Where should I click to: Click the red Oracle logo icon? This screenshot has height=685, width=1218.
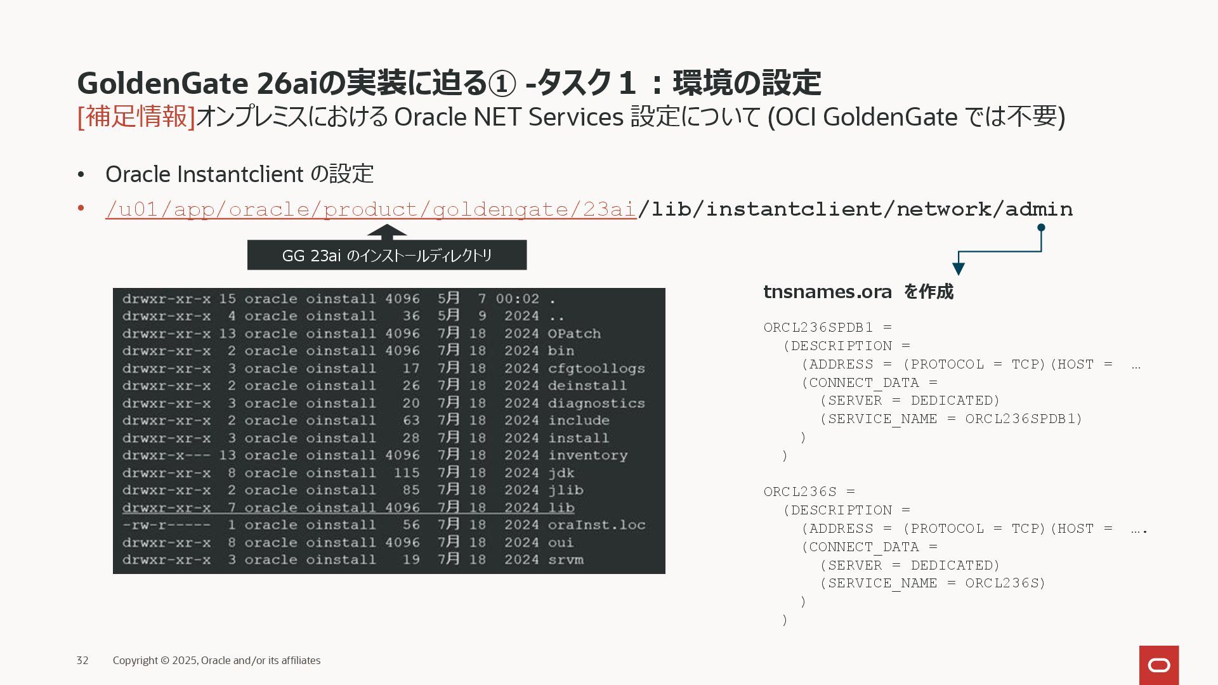click(1158, 665)
